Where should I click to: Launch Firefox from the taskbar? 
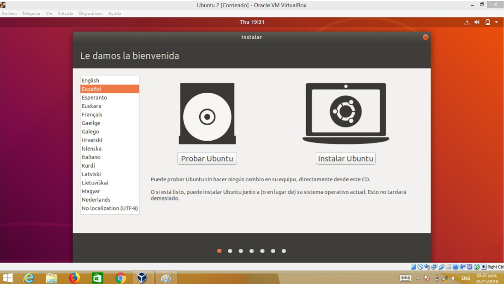tap(74, 278)
